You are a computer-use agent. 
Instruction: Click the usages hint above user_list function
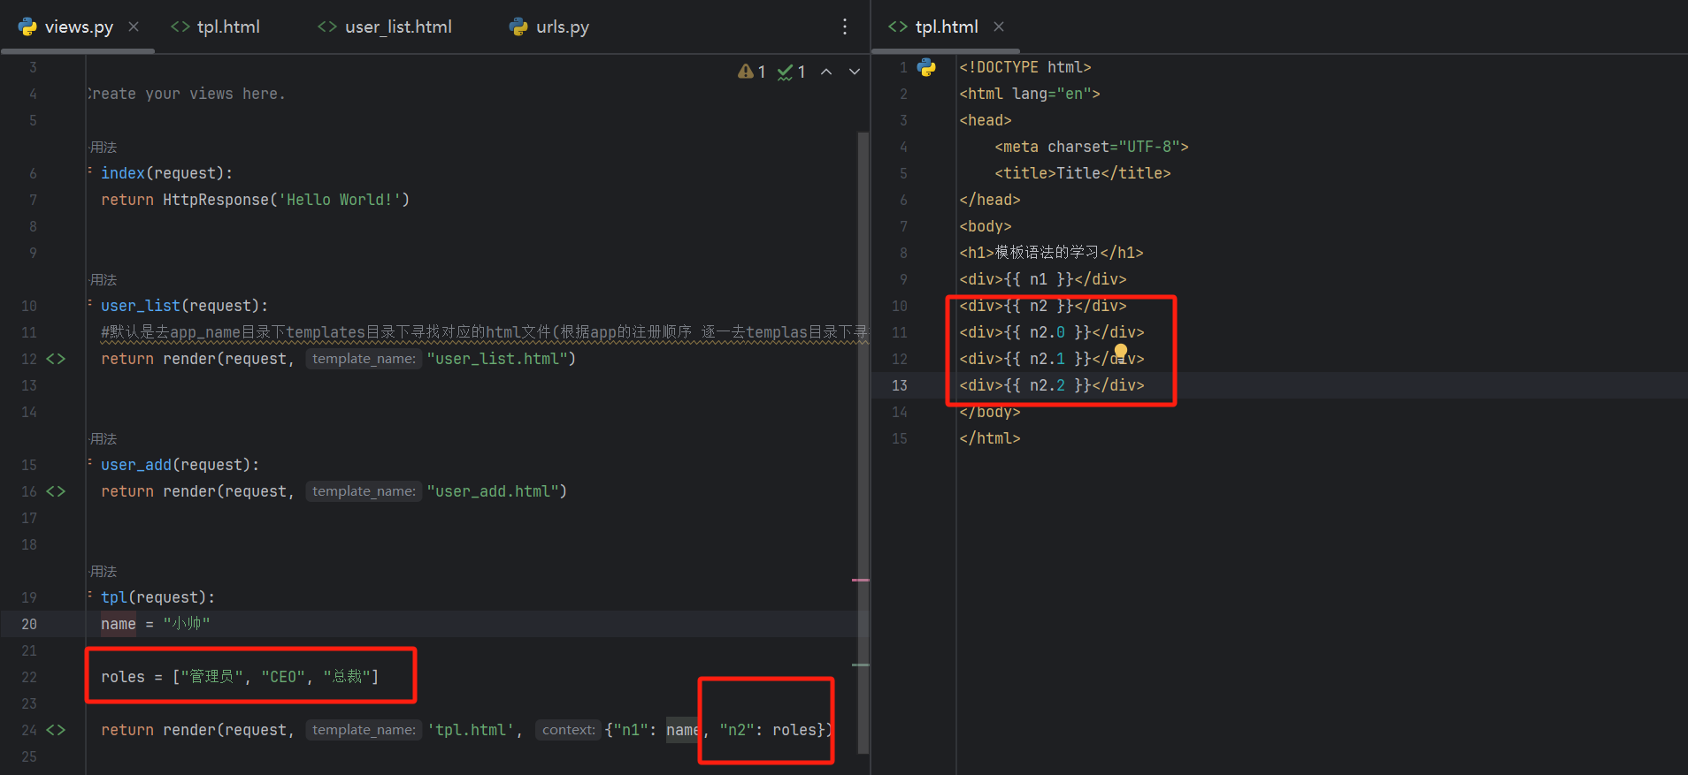click(x=104, y=279)
